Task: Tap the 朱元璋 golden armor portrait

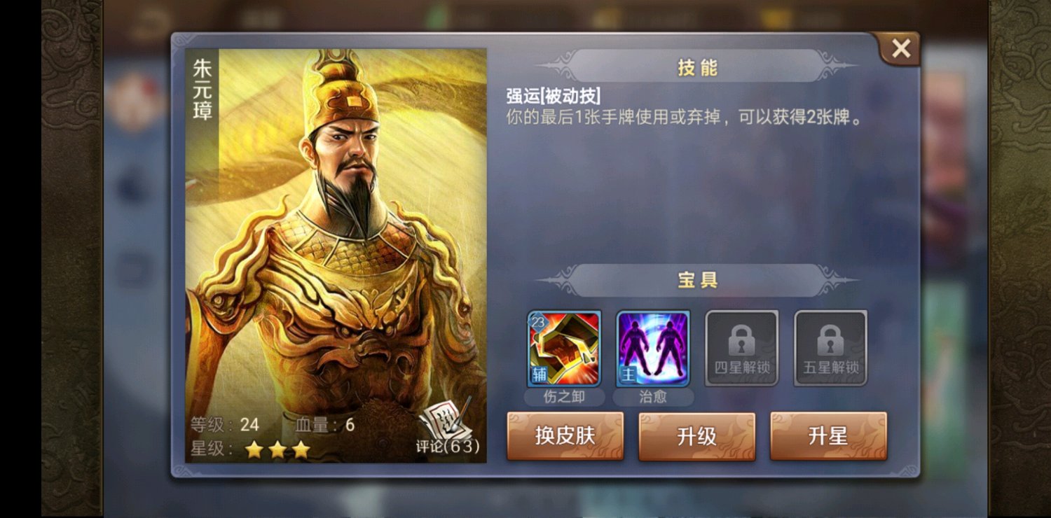Action: [336, 255]
